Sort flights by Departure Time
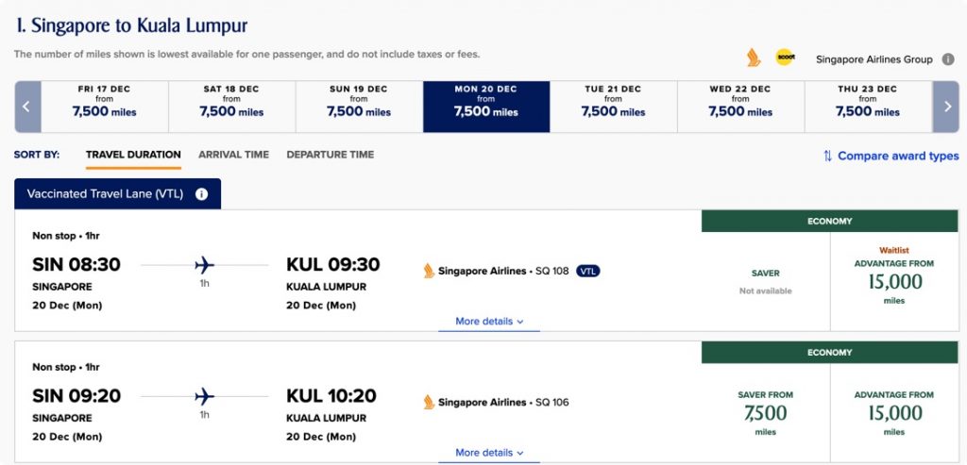Image resolution: width=967 pixels, height=465 pixels. (330, 155)
